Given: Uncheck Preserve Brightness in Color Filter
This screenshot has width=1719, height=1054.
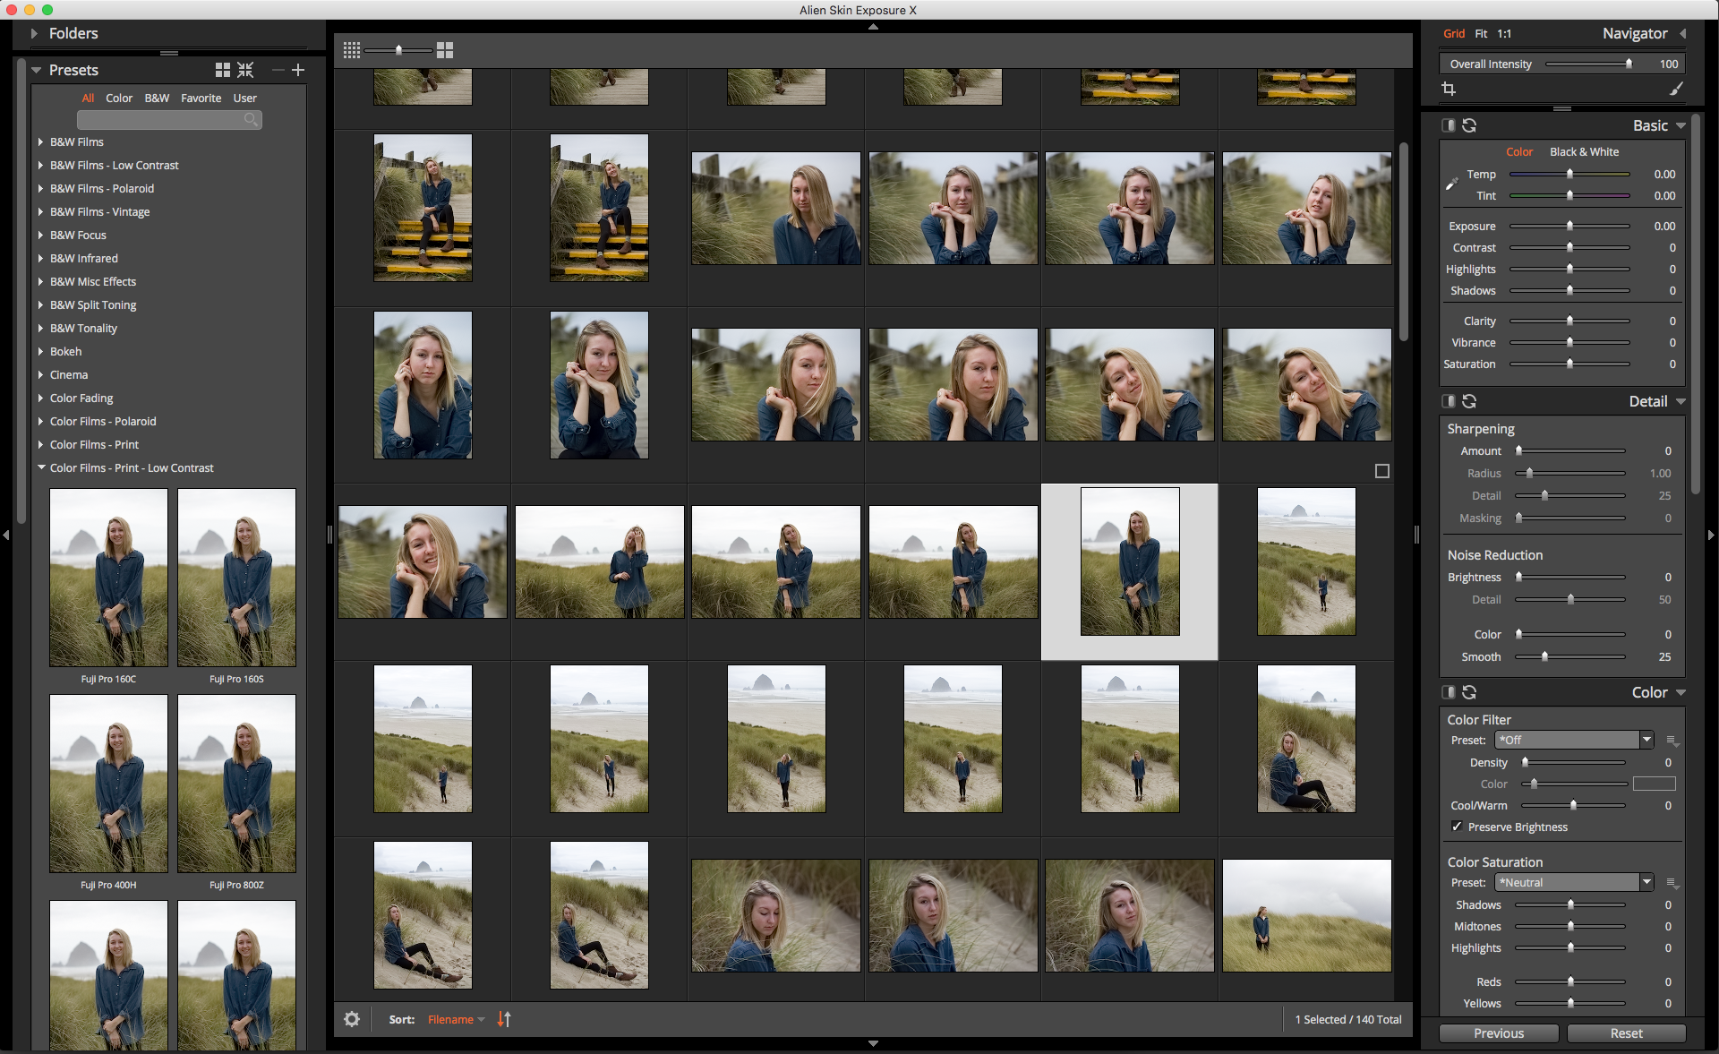Looking at the screenshot, I should (x=1458, y=827).
